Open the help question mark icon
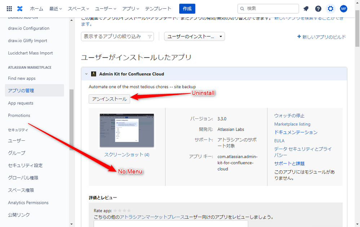Image resolution: width=360 pixels, height=227 pixels. coord(318,9)
